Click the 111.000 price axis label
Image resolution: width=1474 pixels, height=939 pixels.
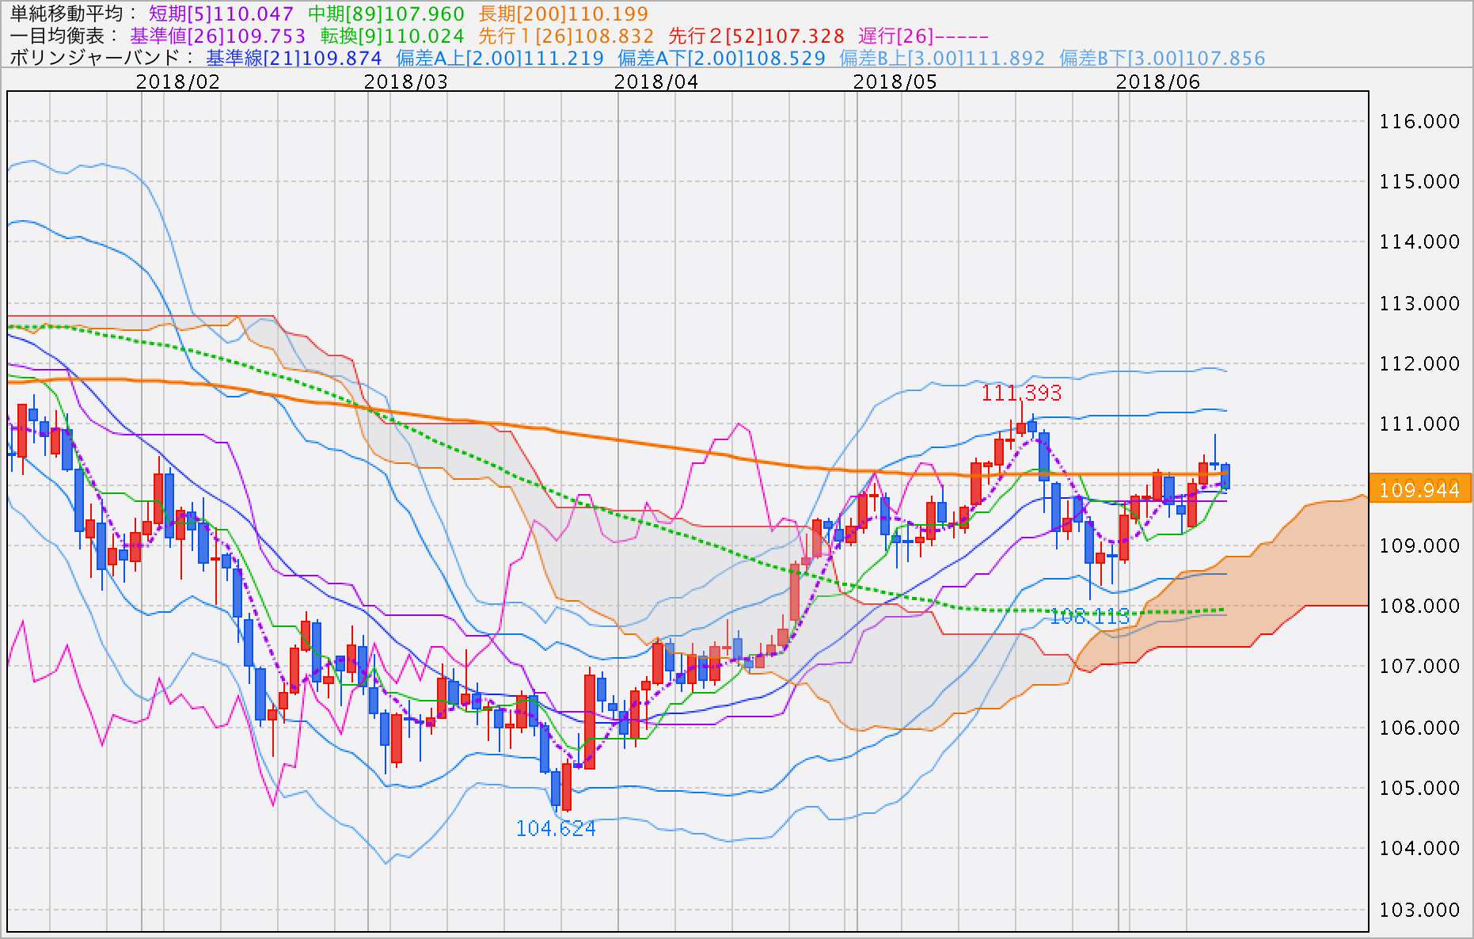[x=1419, y=424]
